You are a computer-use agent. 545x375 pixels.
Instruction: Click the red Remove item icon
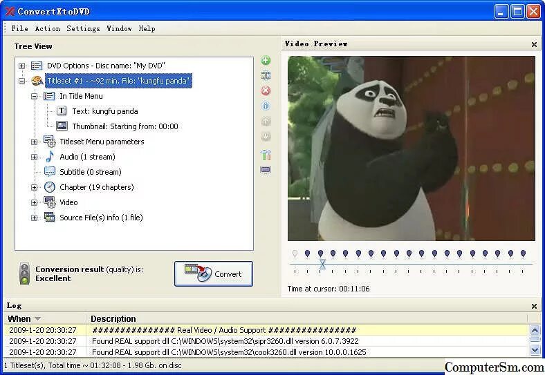[266, 90]
